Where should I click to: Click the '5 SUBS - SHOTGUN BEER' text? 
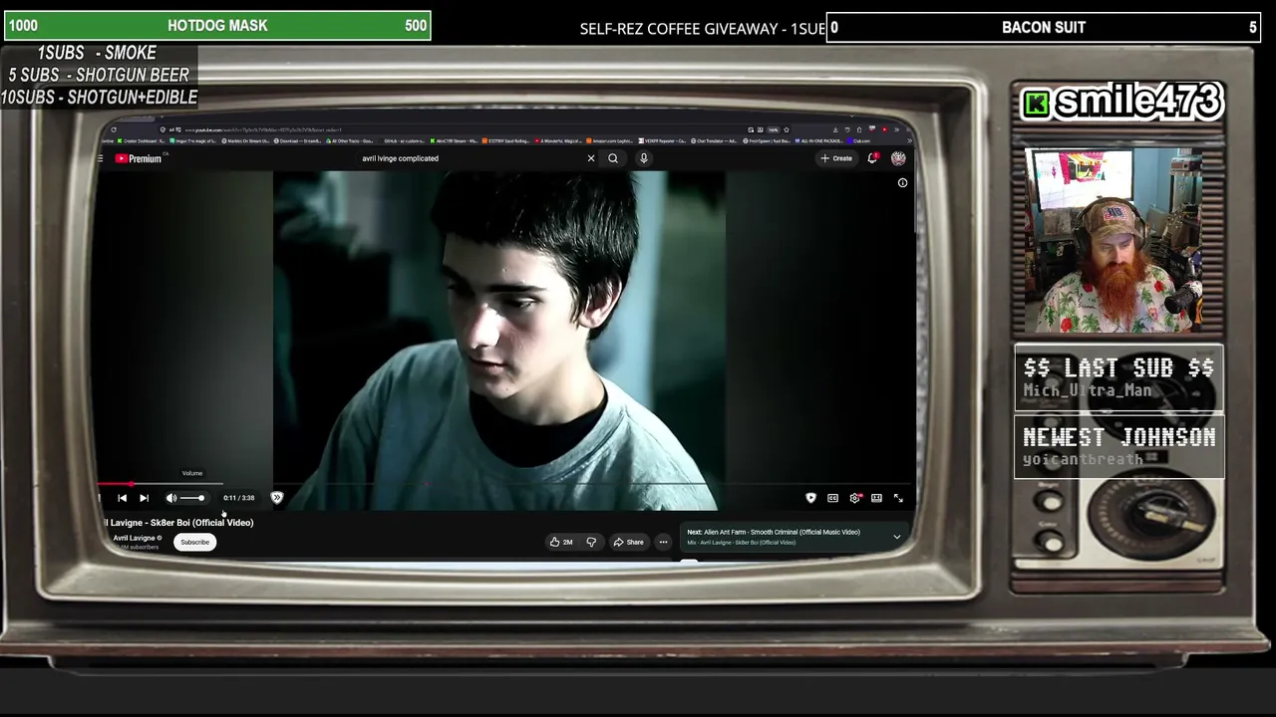click(99, 75)
